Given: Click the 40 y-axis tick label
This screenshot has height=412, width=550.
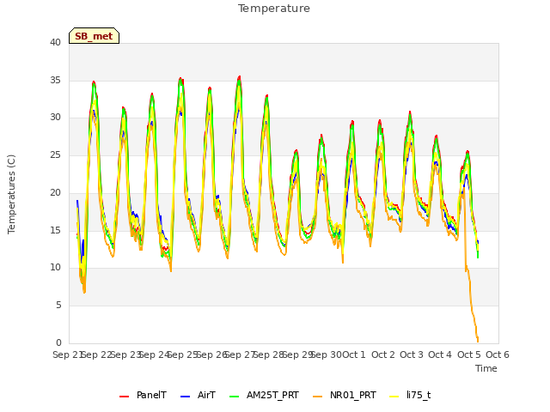Looking at the screenshot, I should coord(55,42).
